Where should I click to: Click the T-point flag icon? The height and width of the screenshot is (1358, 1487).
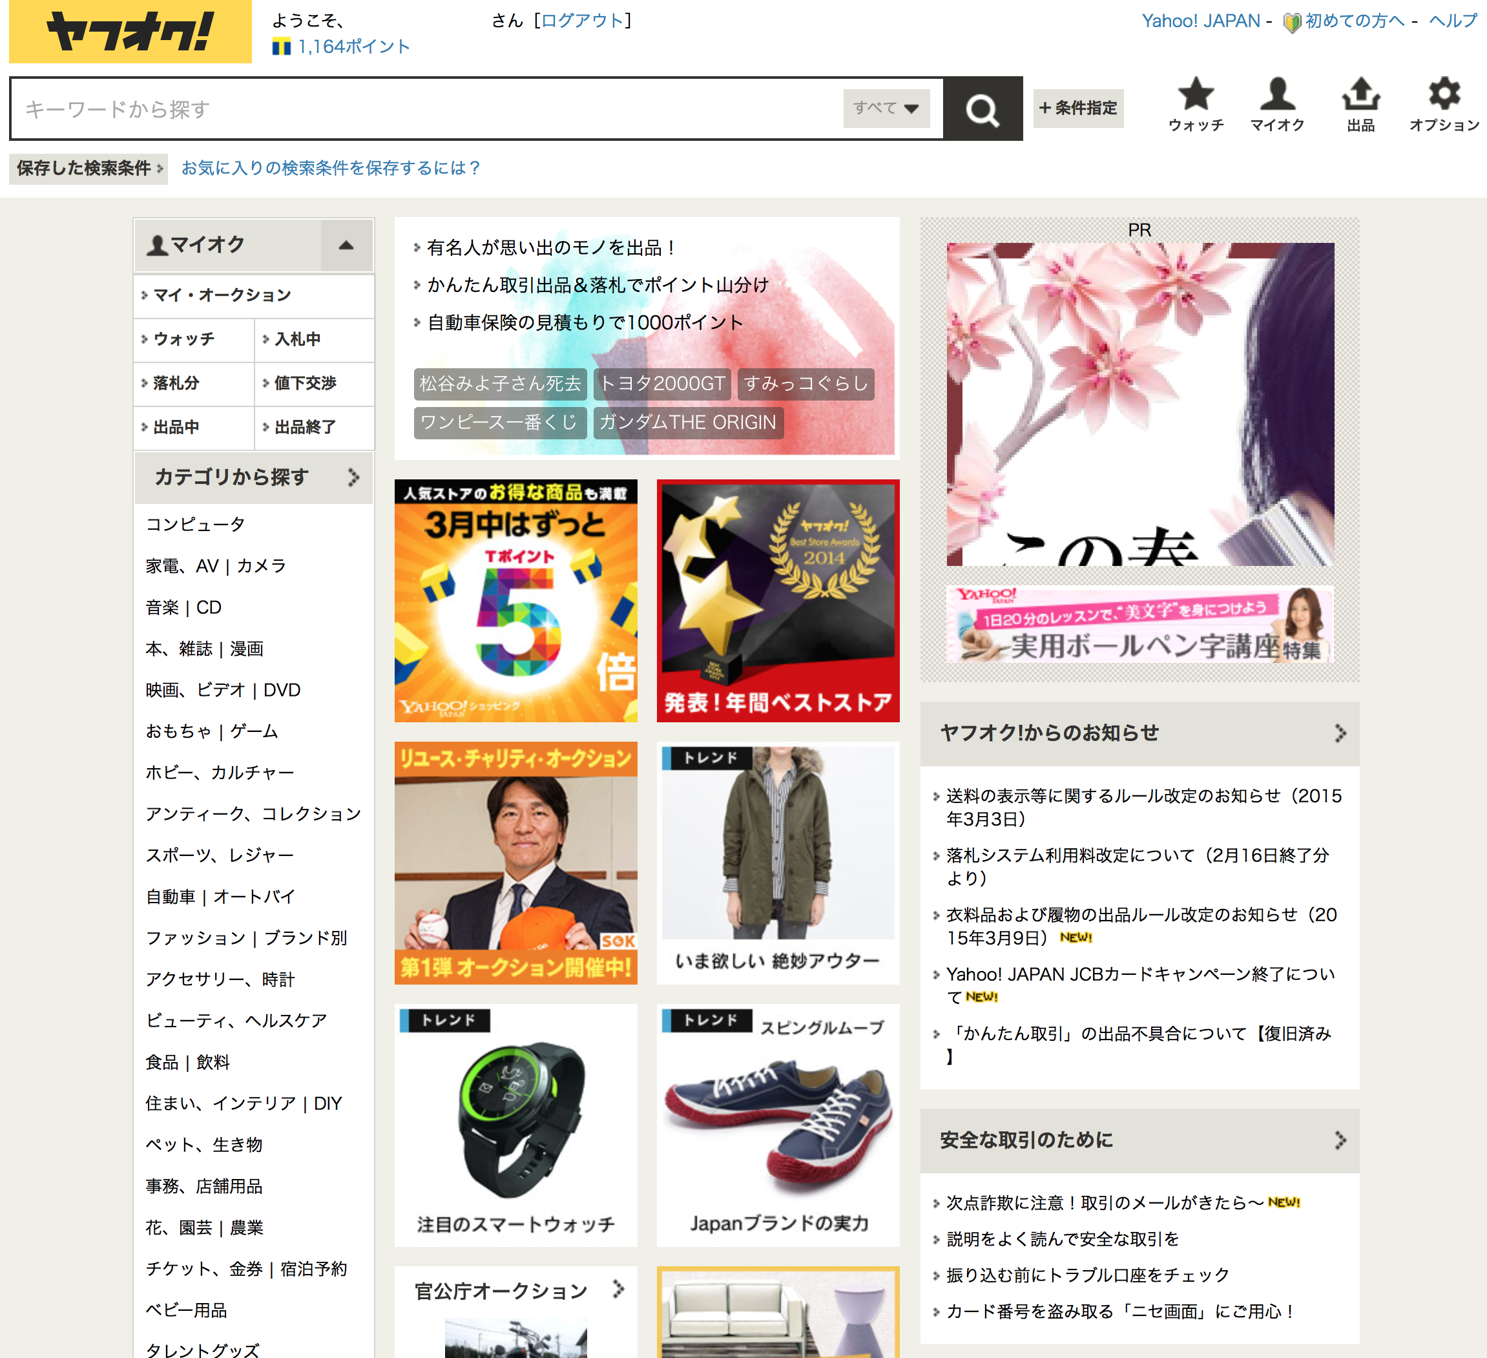pos(281,47)
